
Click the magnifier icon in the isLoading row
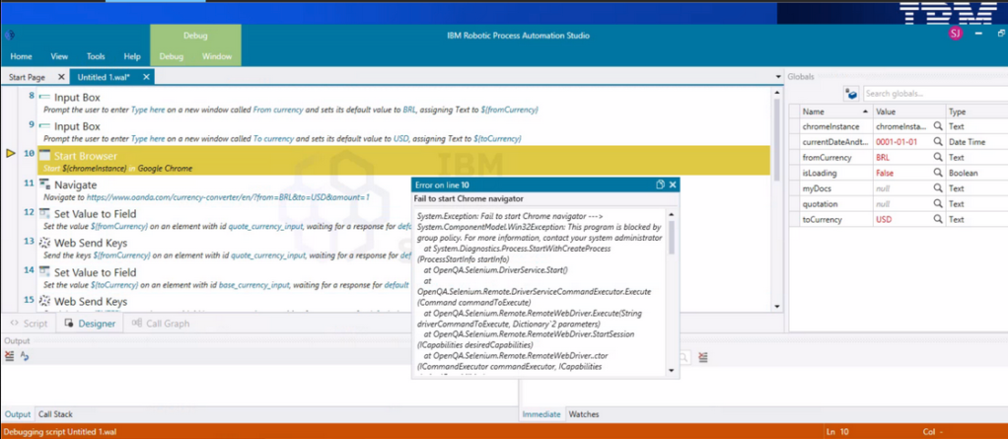tap(938, 173)
